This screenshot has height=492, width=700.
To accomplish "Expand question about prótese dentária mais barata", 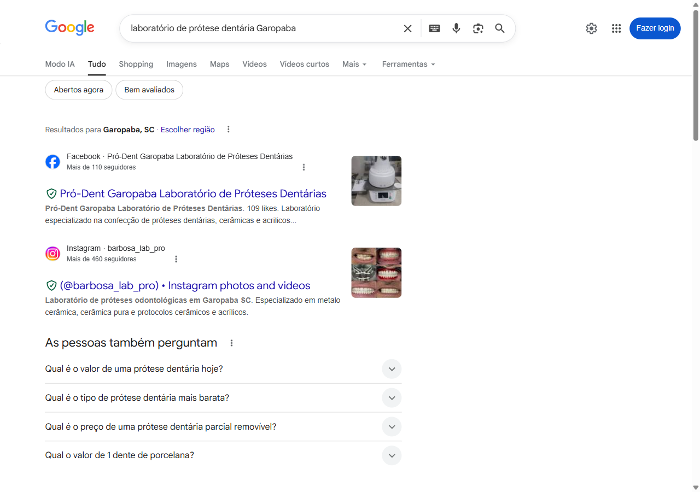I will point(223,398).
